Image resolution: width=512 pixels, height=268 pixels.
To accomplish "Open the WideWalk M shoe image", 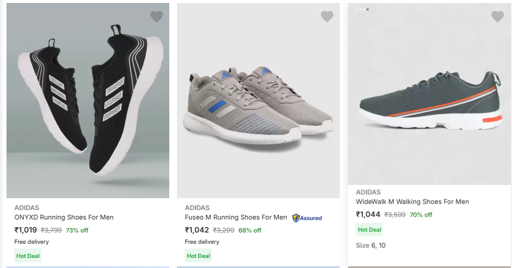I will tap(429, 101).
